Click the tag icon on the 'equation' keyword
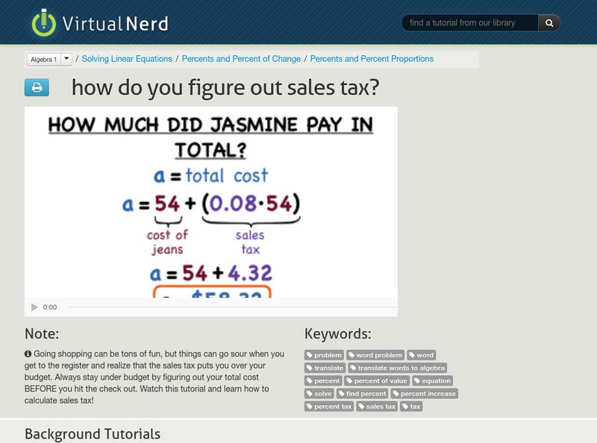The height and width of the screenshot is (443, 597). (x=416, y=380)
